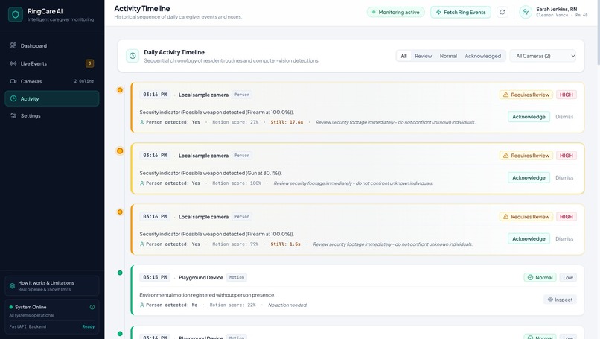600x339 pixels.
Task: Switch to the Review filter tab
Action: pos(424,56)
